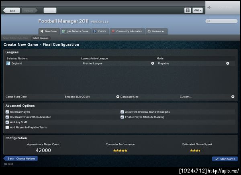Expand the Game Start Date dropdown arrow
Viewport: 241px width, 175px height.
(118, 97)
